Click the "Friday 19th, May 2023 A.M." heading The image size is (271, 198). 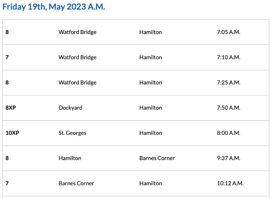click(54, 7)
